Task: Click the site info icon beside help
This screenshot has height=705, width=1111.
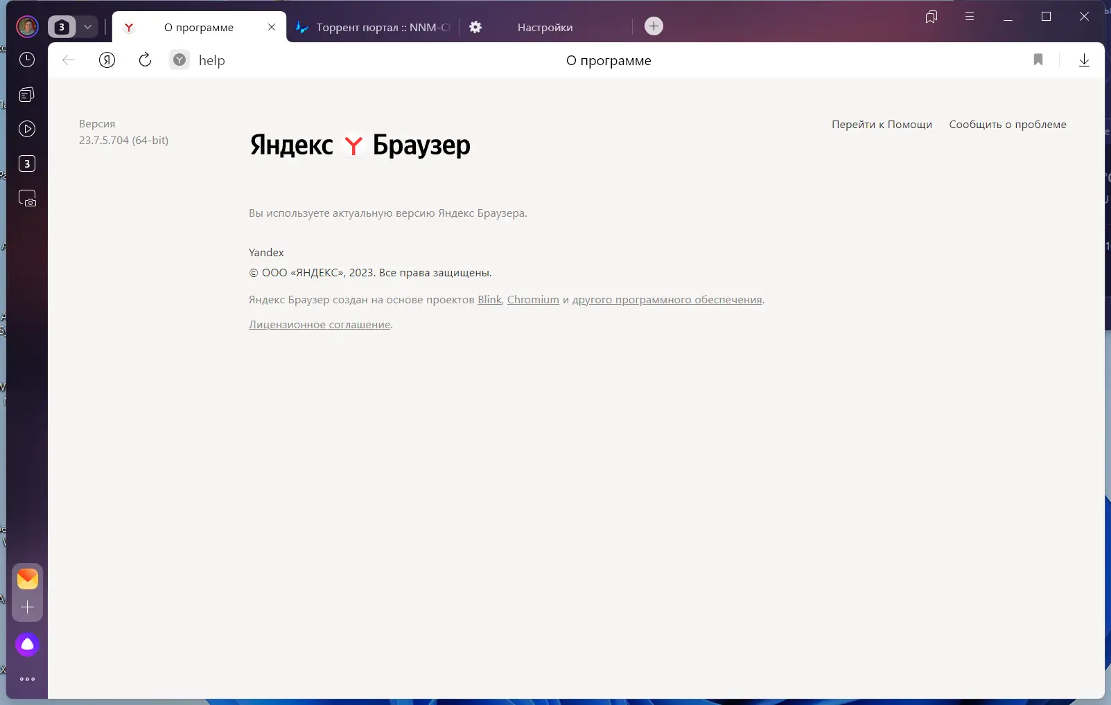Action: tap(180, 60)
